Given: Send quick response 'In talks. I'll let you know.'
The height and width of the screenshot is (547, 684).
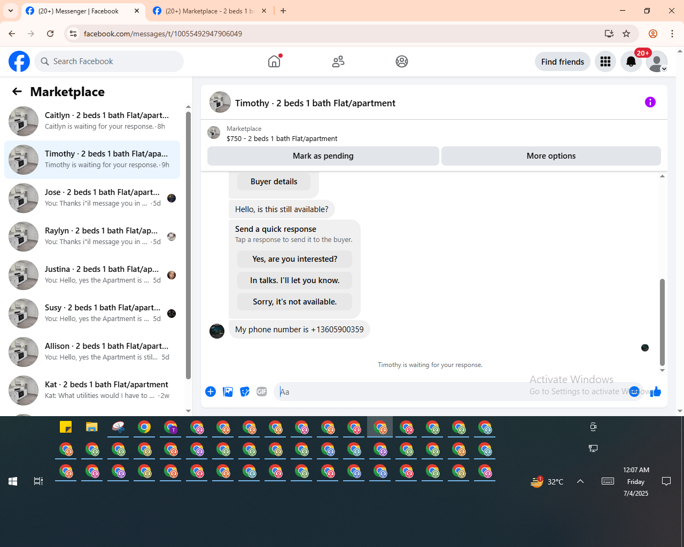Looking at the screenshot, I should pos(294,280).
